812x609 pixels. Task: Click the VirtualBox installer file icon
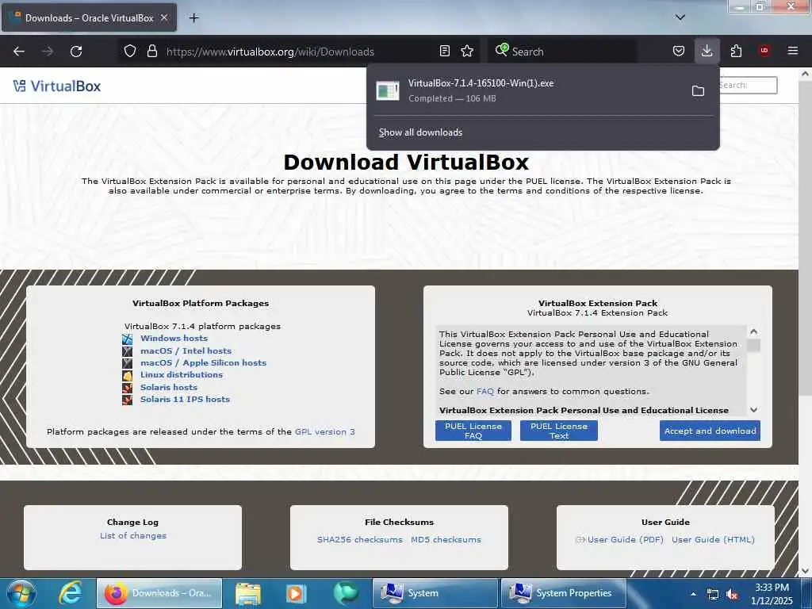pyautogui.click(x=387, y=90)
